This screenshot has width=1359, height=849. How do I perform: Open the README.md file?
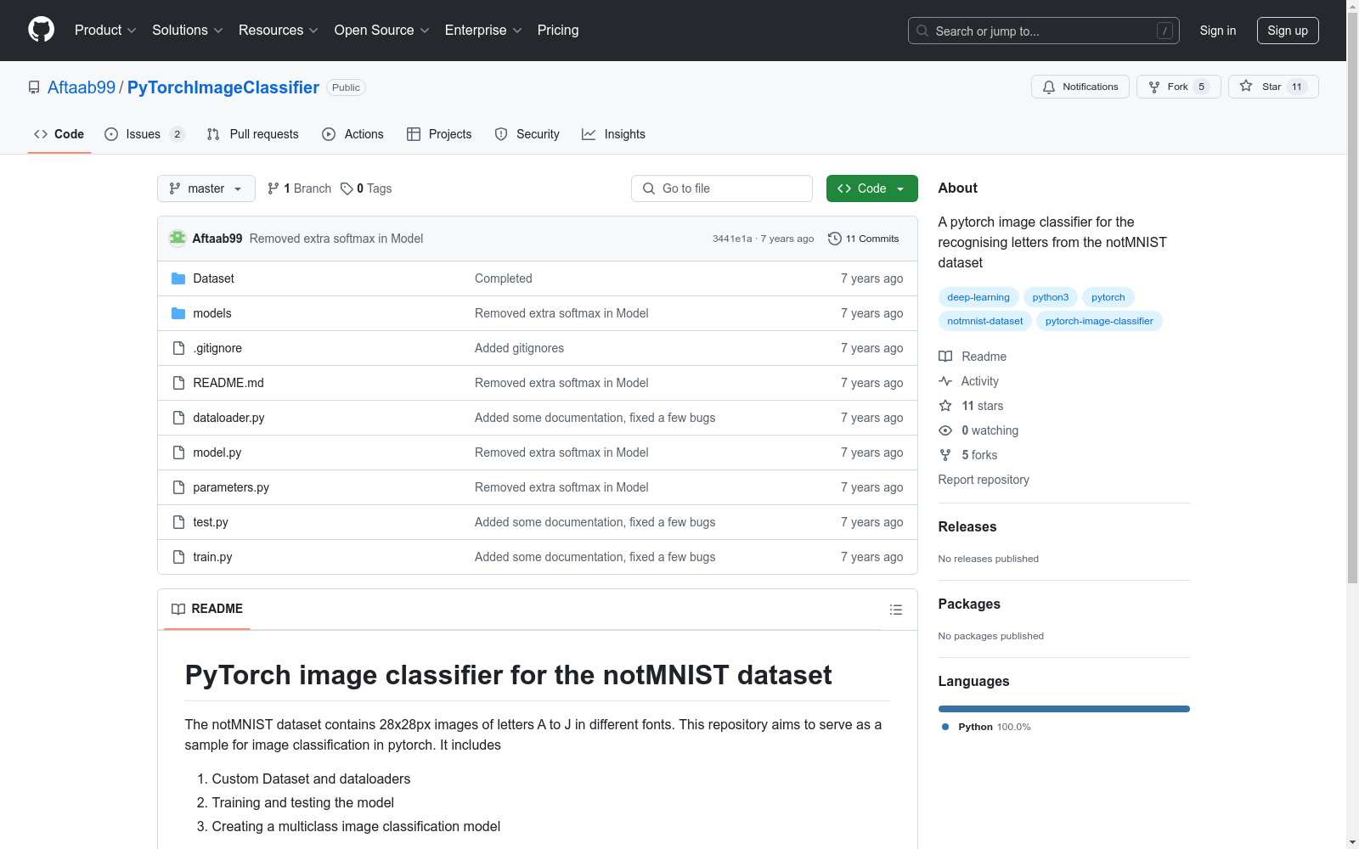tap(228, 383)
